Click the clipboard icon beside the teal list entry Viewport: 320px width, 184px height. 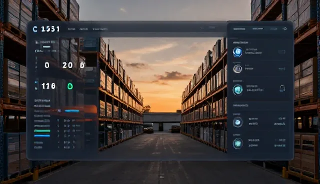pyautogui.click(x=282, y=88)
